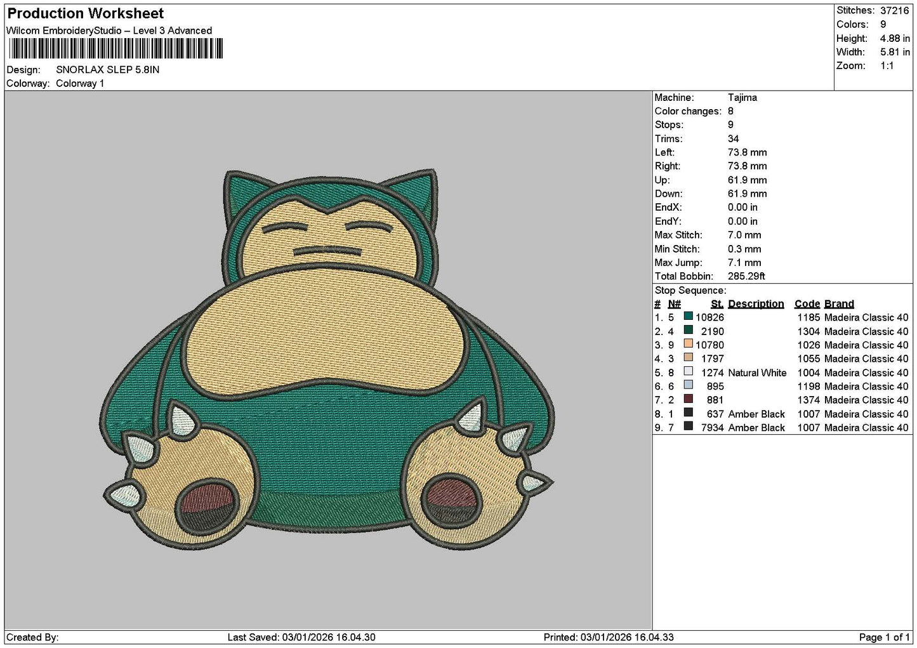Select the Amber Black swatch with 637 stitches

pyautogui.click(x=688, y=413)
